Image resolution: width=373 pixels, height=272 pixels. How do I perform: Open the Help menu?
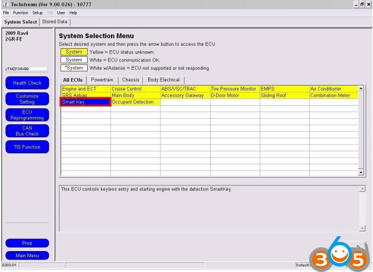(73, 13)
